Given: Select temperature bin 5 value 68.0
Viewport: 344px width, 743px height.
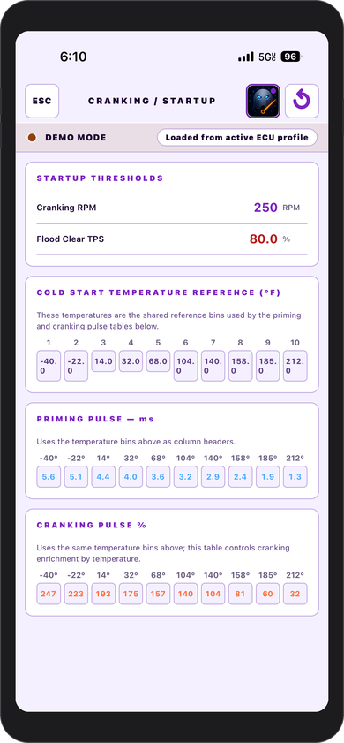Looking at the screenshot, I should click(x=159, y=361).
